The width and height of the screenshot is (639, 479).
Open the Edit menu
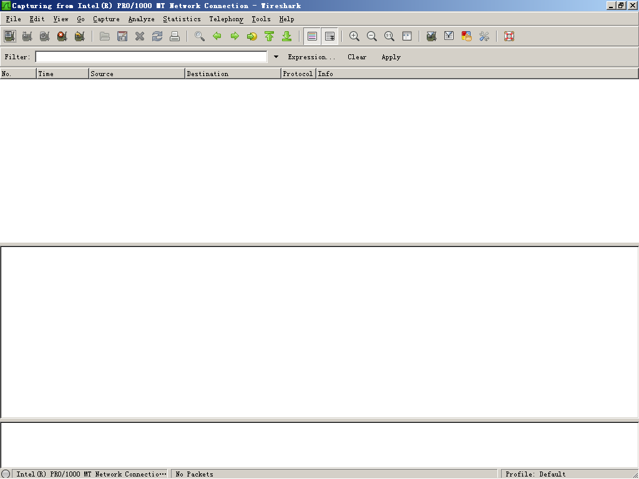37,19
